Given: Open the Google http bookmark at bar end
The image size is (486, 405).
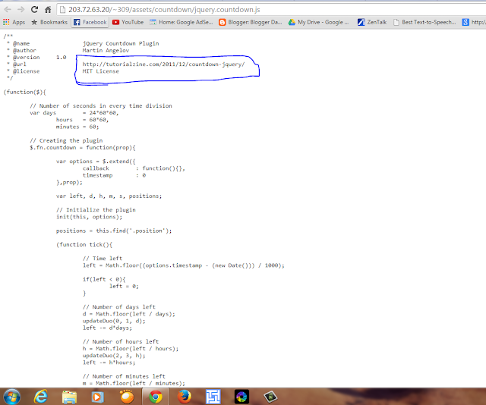Looking at the screenshot, I should (x=474, y=22).
